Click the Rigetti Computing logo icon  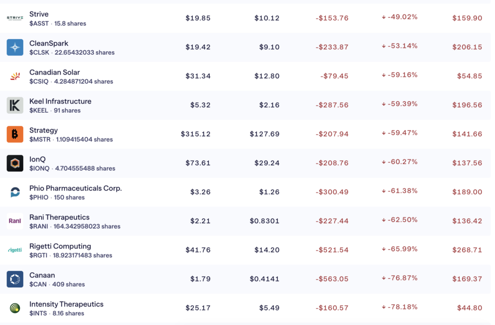pyautogui.click(x=15, y=251)
